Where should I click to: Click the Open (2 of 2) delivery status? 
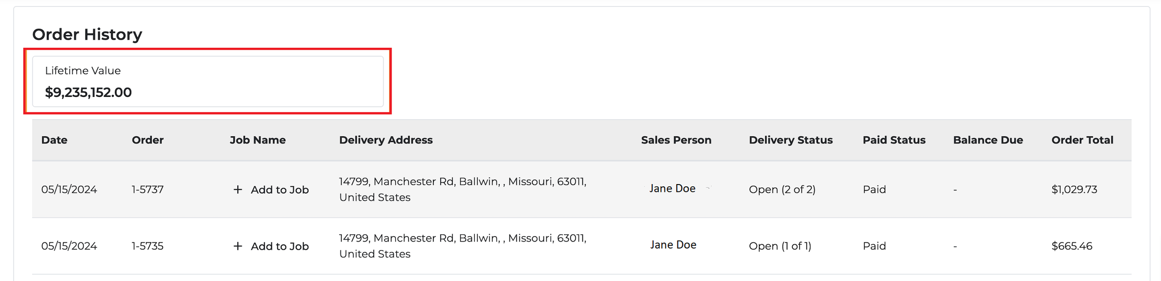pos(782,190)
